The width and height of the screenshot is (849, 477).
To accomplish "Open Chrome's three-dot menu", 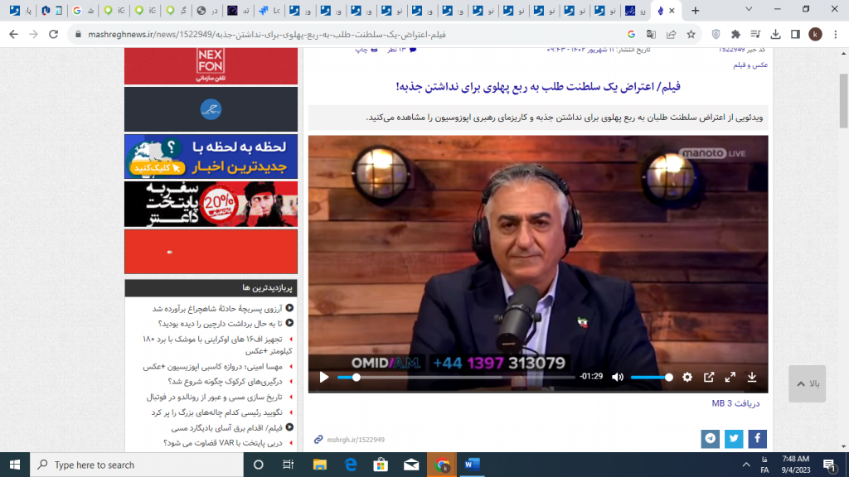I will click(835, 35).
